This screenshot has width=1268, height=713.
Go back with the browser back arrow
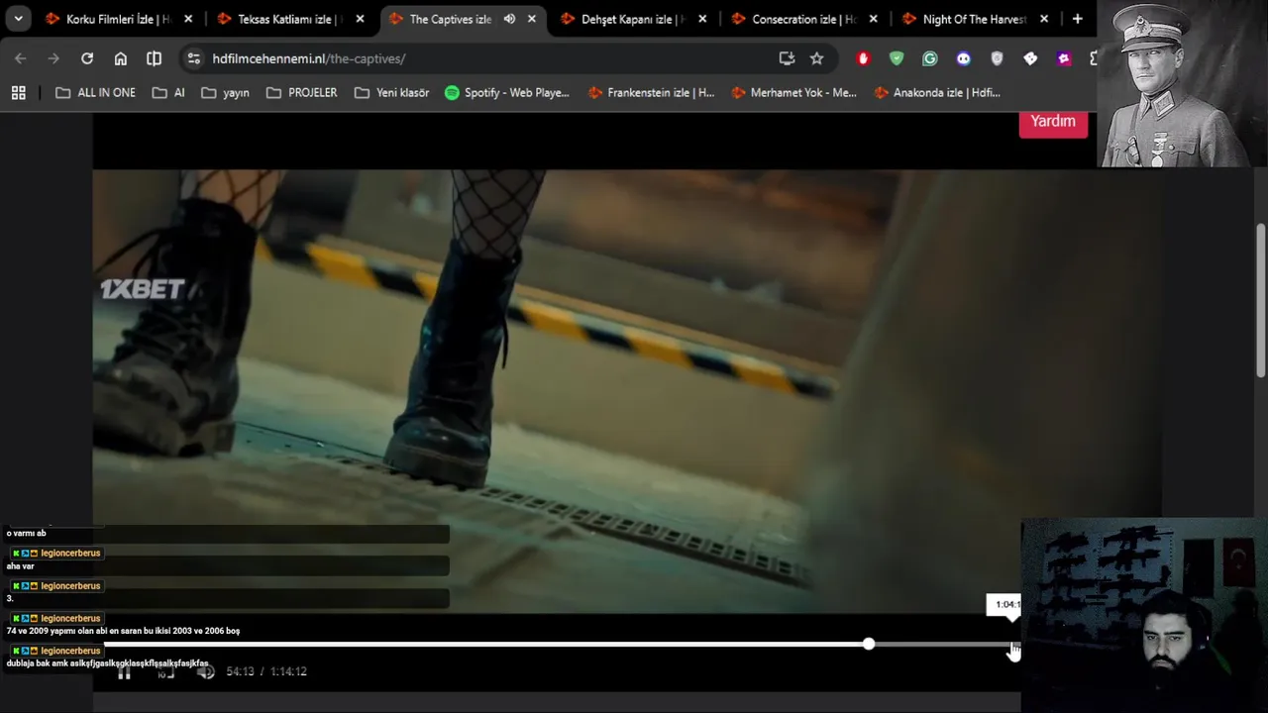click(21, 58)
